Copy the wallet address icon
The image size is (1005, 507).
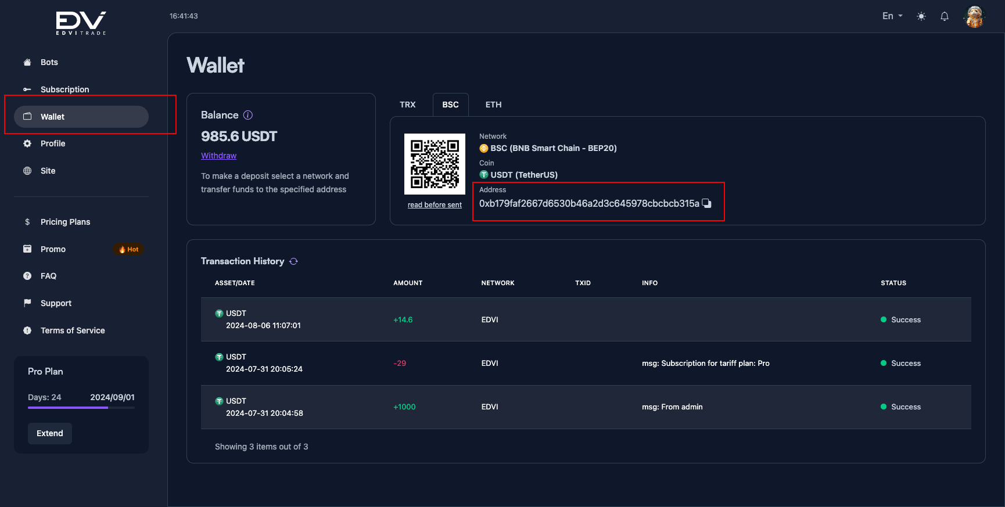click(x=706, y=203)
